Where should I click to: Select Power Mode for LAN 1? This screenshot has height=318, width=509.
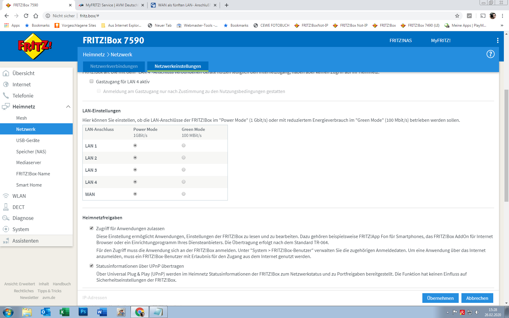[x=135, y=146]
